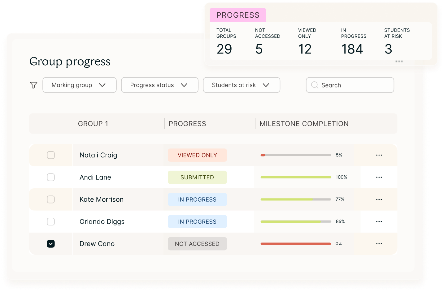
Task: Open more options for Kate Morrison
Action: click(379, 199)
